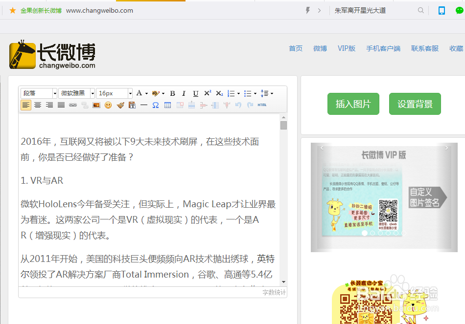Insert a table using table icon

click(167, 105)
